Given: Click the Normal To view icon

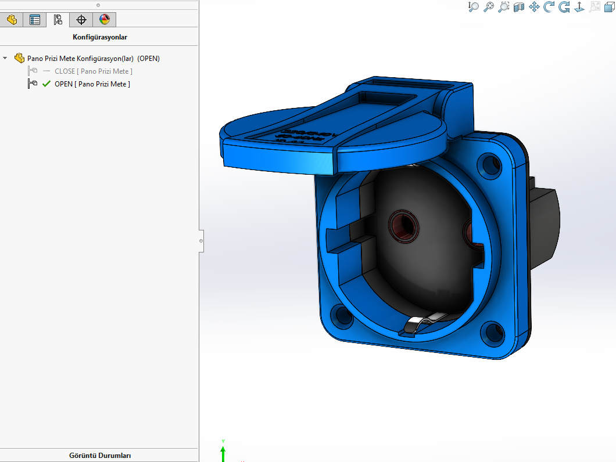Looking at the screenshot, I should [579, 7].
